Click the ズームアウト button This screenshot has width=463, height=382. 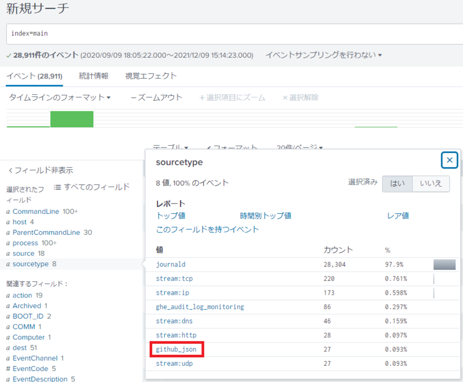coord(156,97)
